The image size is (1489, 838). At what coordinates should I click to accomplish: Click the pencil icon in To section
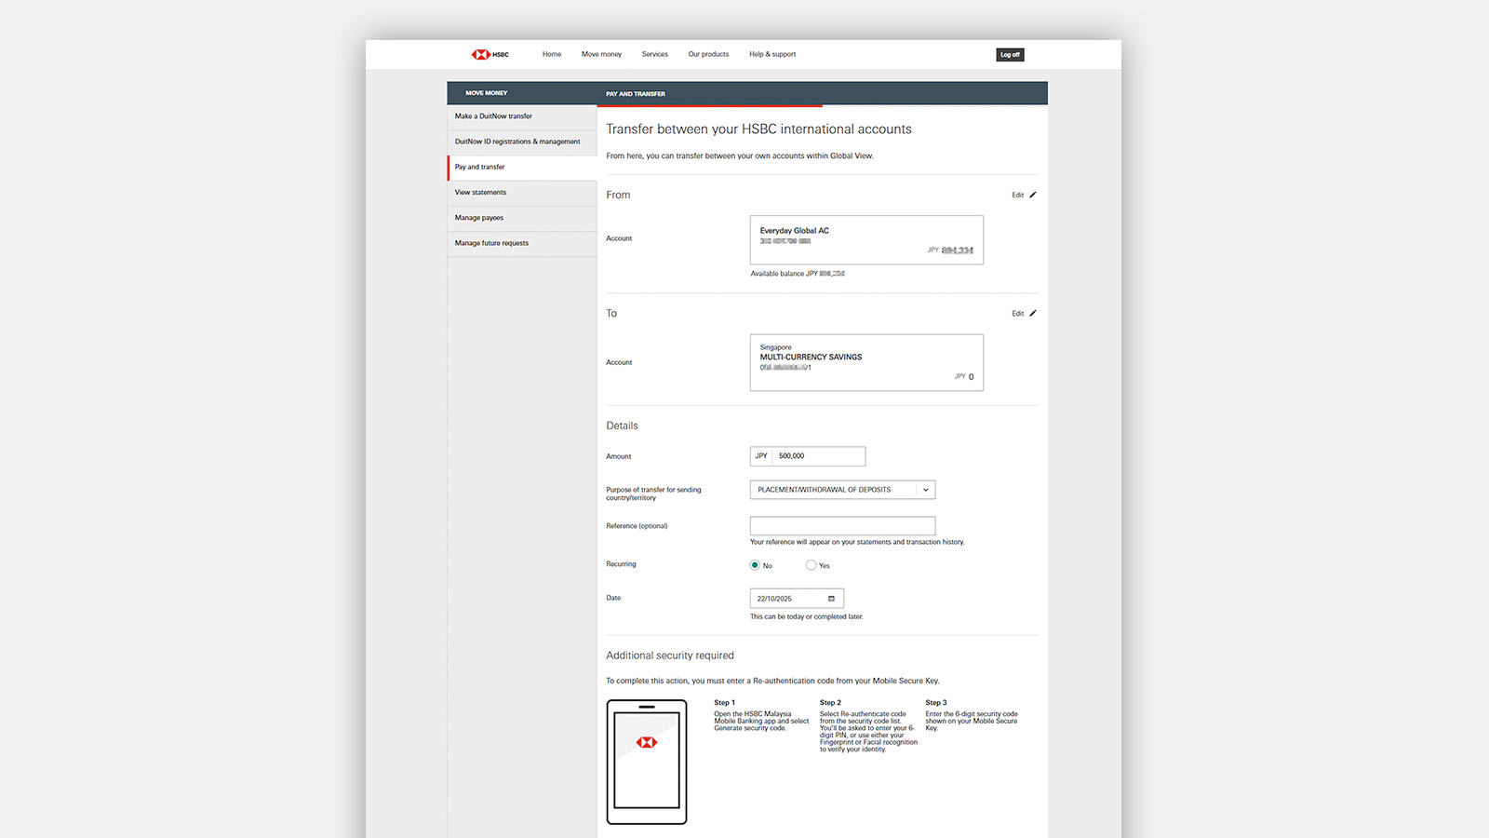pos(1032,313)
